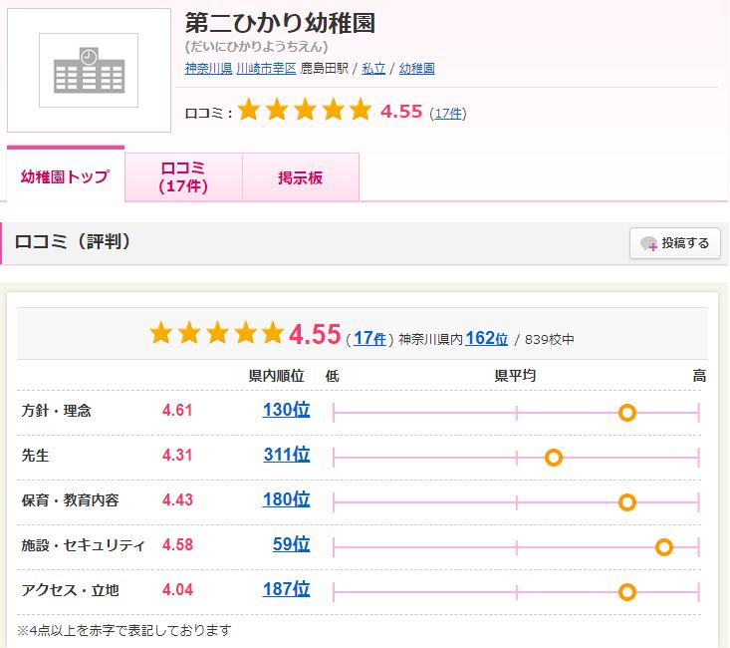Image resolution: width=730 pixels, height=648 pixels.
Task: Click the 鹿島田駅 station text
Action: click(324, 69)
